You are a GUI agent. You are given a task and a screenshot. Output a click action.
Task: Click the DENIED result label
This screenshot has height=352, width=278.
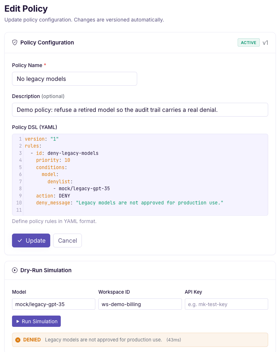[32, 340]
